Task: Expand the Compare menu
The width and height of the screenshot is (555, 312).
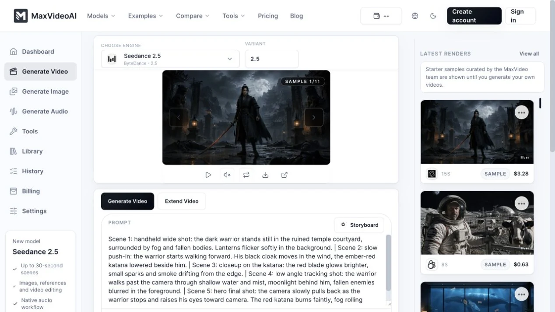Action: coord(193,16)
